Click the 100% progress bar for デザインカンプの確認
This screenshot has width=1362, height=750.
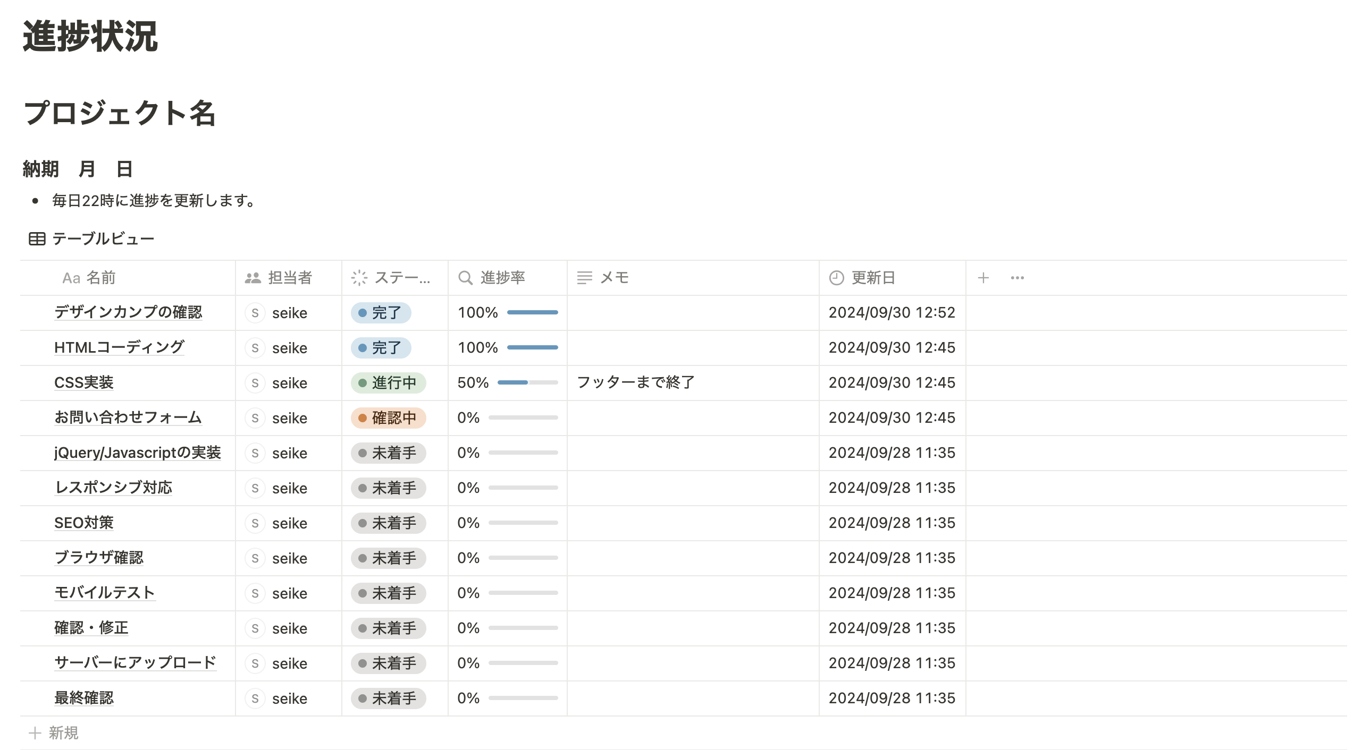(x=532, y=312)
